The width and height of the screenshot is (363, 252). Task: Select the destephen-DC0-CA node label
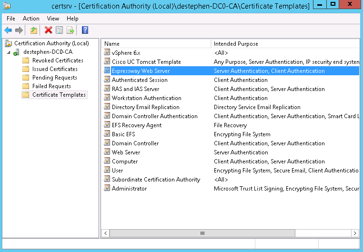48,52
